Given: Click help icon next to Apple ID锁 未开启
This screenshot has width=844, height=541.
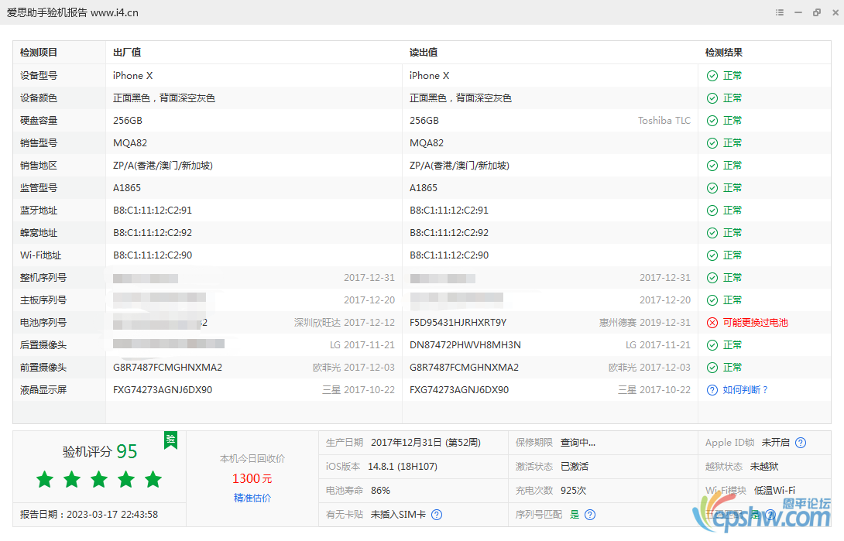Looking at the screenshot, I should (801, 443).
